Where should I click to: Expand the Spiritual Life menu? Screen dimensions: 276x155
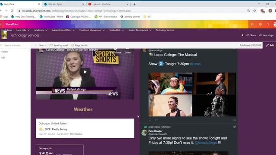pos(117,30)
